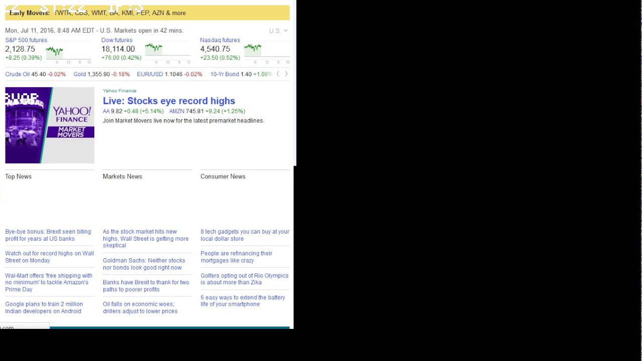The height and width of the screenshot is (361, 642).
Task: Open 'Oil falls on economic woes' article
Action: coord(140,307)
